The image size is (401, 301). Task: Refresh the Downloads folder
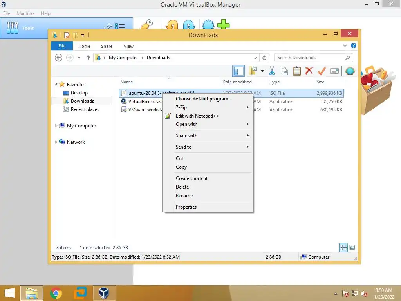264,58
